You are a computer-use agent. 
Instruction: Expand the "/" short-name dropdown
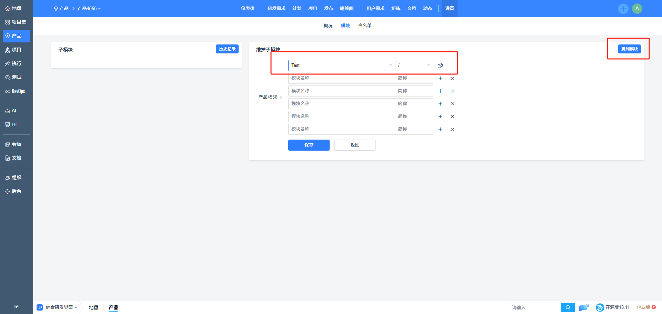[x=414, y=65]
